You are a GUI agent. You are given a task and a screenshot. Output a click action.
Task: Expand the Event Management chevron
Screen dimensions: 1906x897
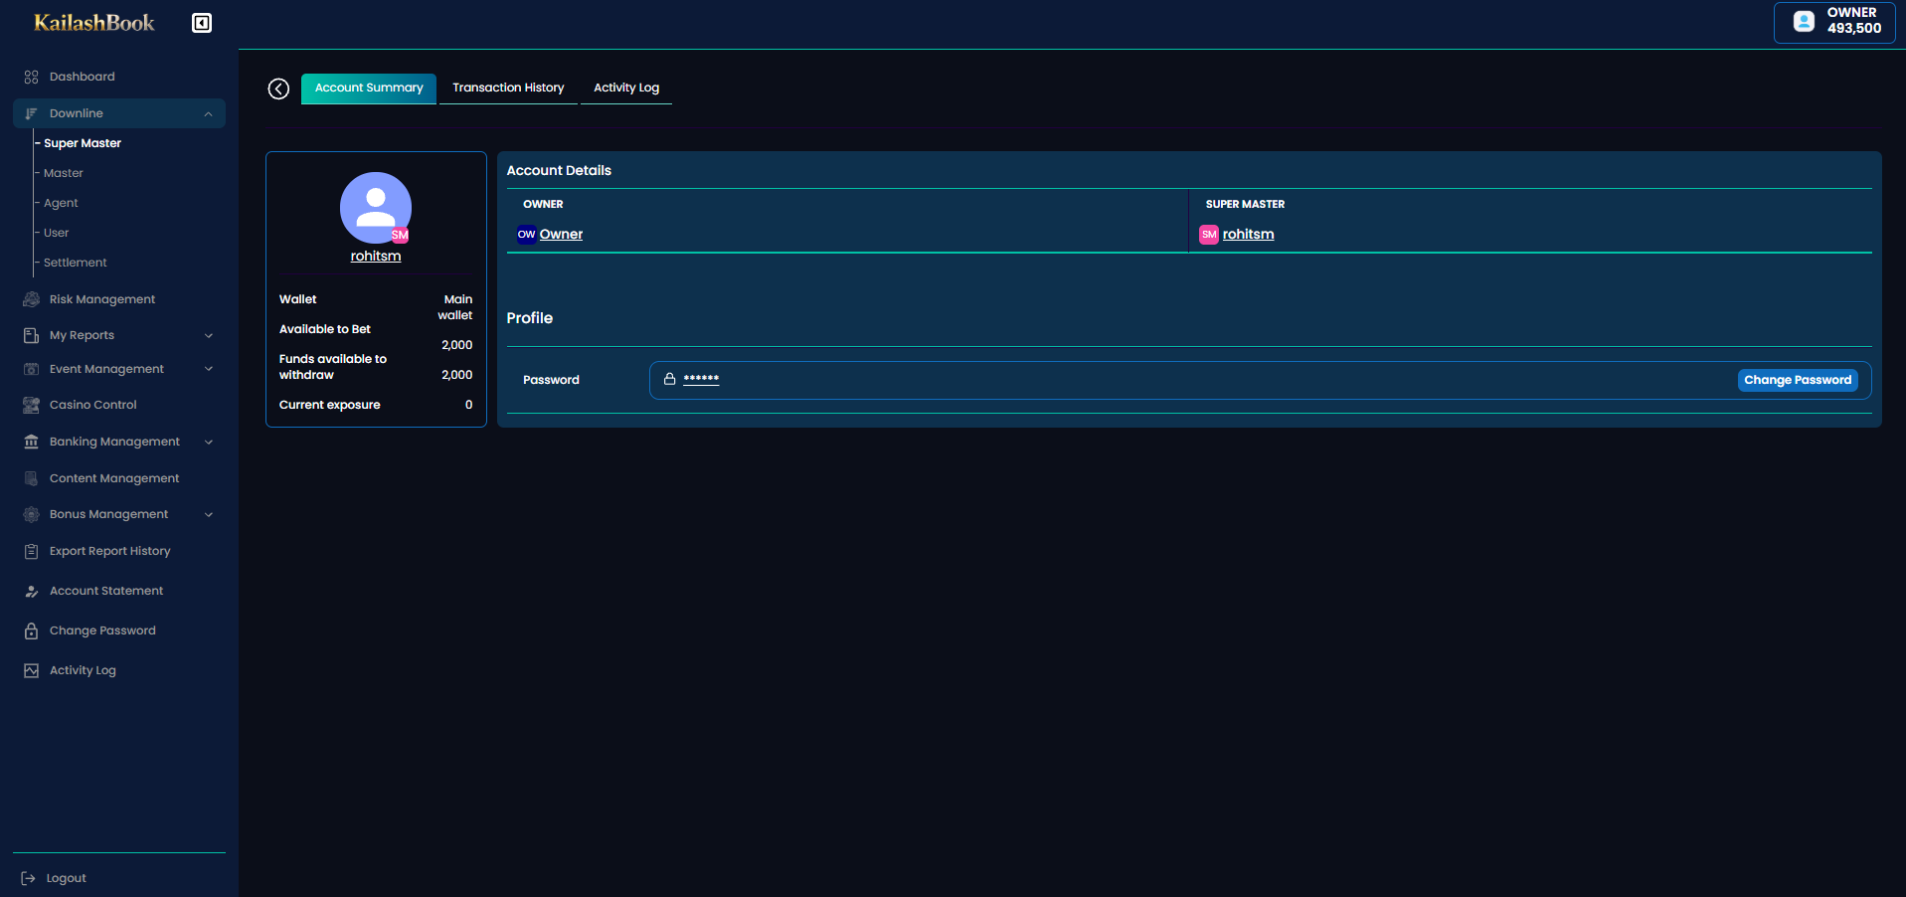click(209, 369)
